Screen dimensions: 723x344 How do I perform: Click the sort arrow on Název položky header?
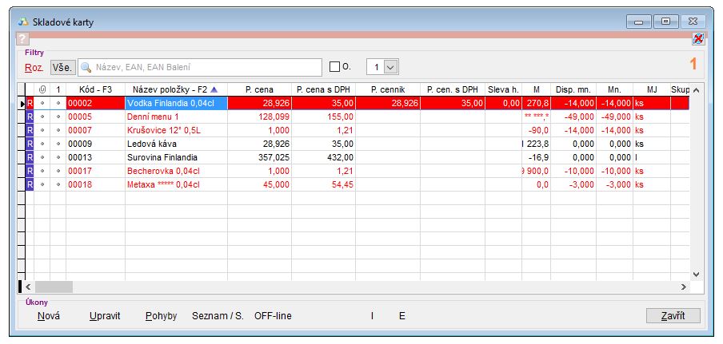pyautogui.click(x=213, y=89)
